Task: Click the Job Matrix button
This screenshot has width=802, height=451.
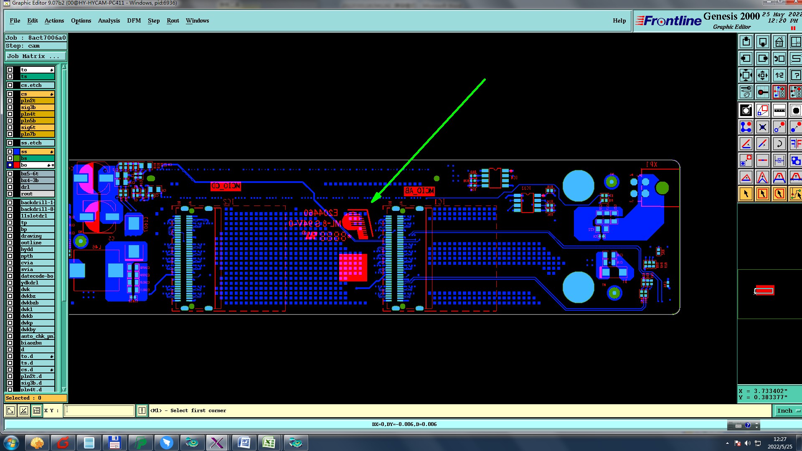Action: pos(36,56)
